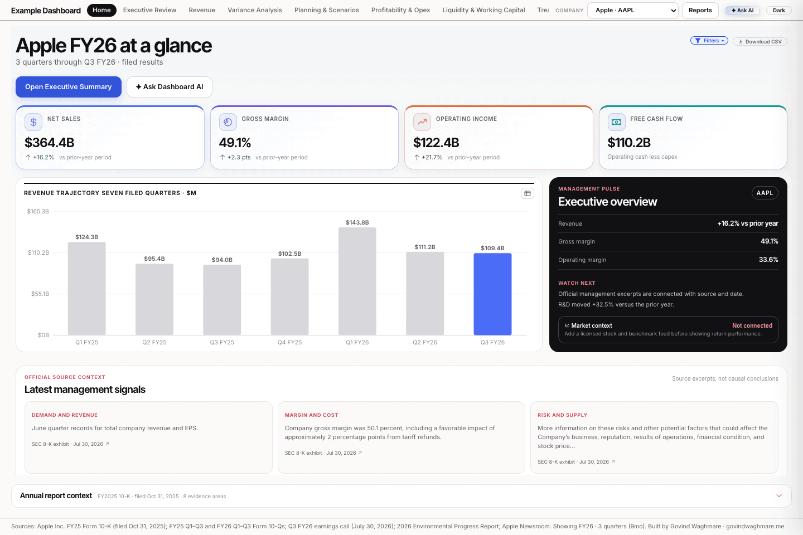Click the Market context chart icon
803x535 pixels.
[567, 325]
